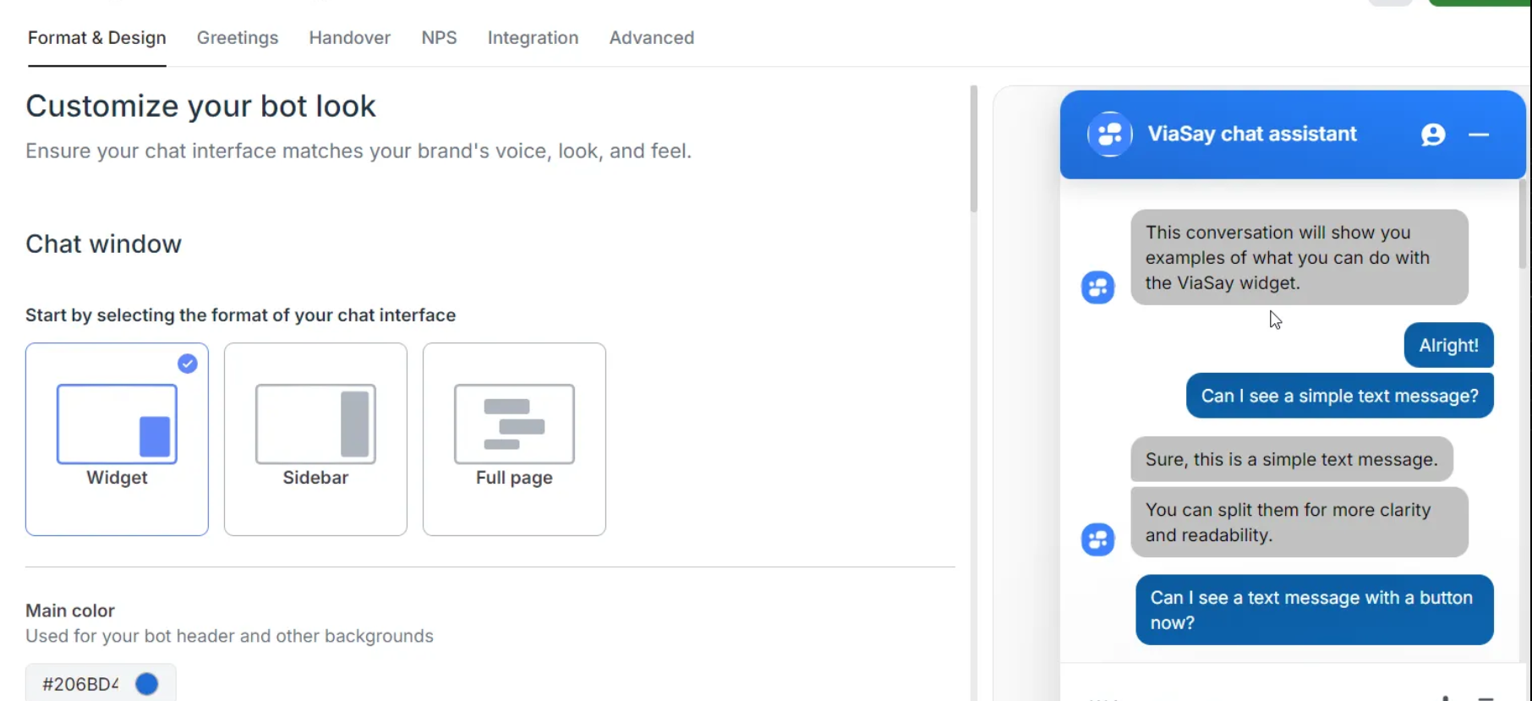Click the Widget layout preview icon
Image resolution: width=1532 pixels, height=701 pixels.
pos(117,424)
